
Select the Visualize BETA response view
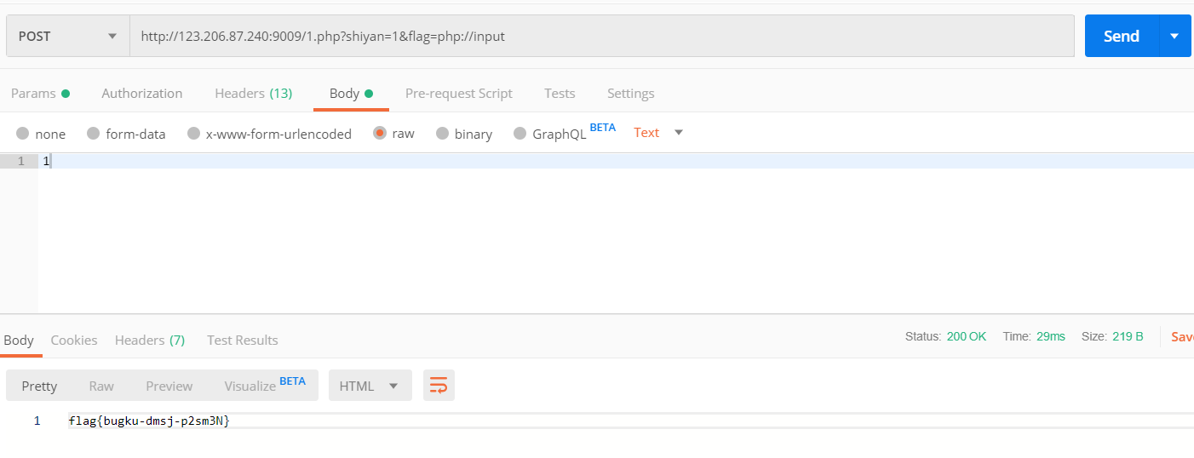265,385
